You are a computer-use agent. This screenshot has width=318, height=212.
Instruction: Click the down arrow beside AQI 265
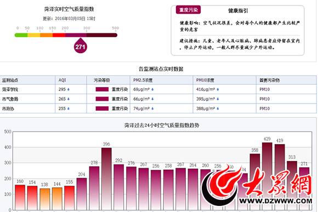(69, 99)
